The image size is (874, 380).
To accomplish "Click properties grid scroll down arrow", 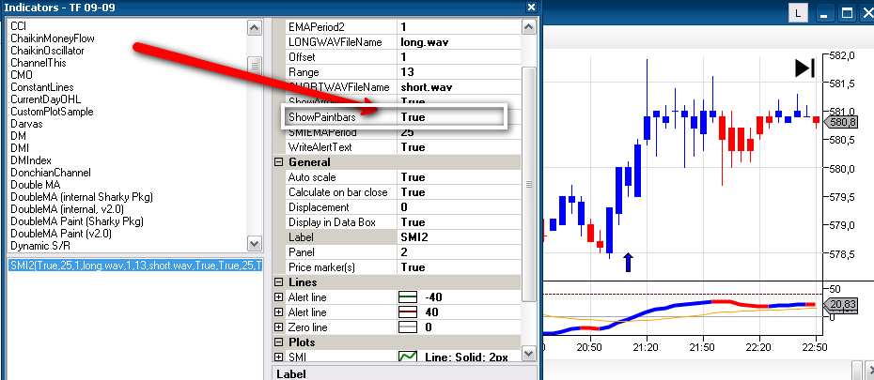I will tap(528, 353).
